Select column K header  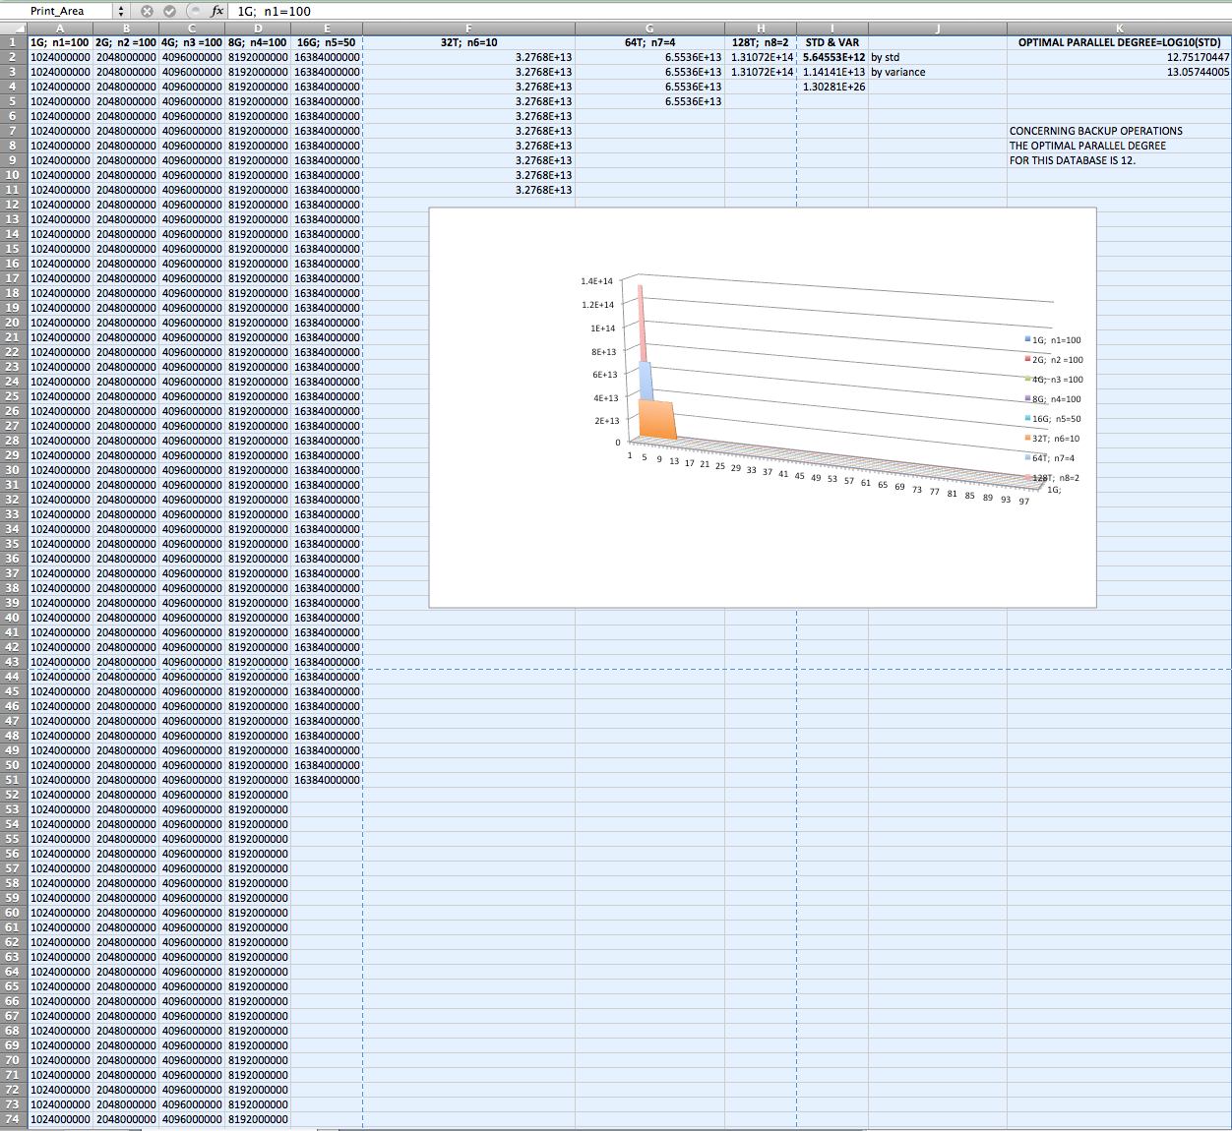(1120, 29)
